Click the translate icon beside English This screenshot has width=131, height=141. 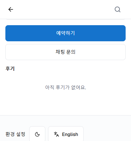(x=56, y=134)
